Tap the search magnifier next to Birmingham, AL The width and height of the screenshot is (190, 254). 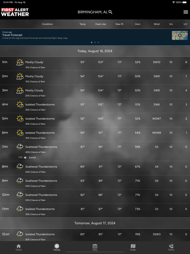(x=111, y=12)
